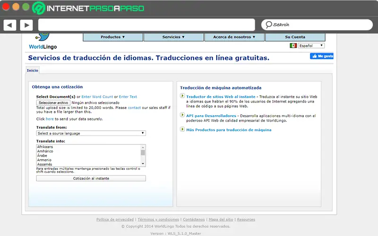The image size is (378, 236).
Task: Click the language list scroll down arrow
Action: pos(143,164)
